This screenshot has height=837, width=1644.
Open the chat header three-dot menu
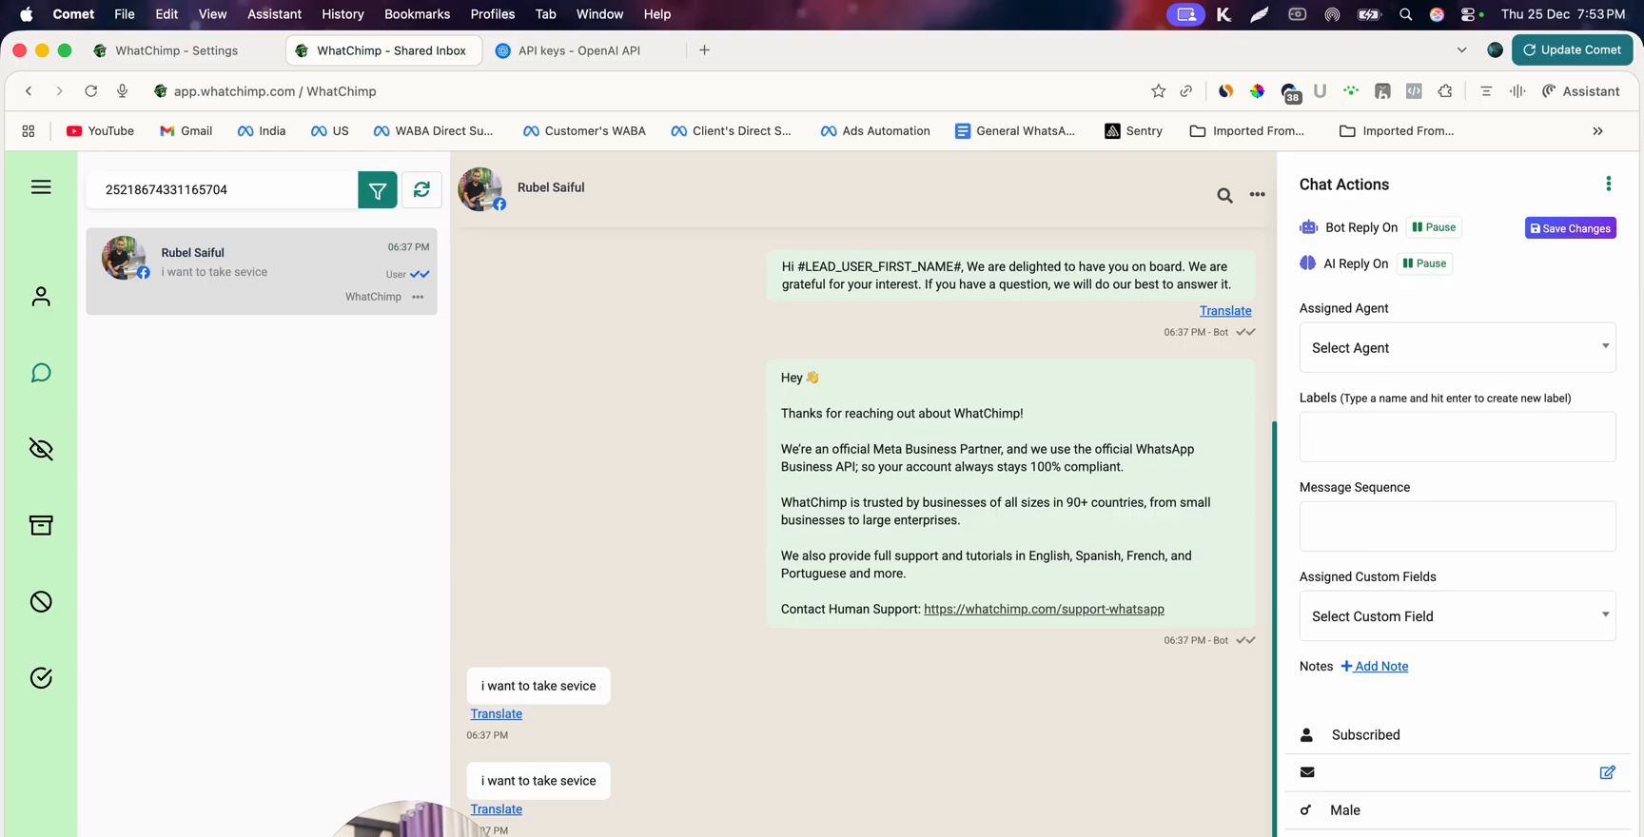[1257, 194]
